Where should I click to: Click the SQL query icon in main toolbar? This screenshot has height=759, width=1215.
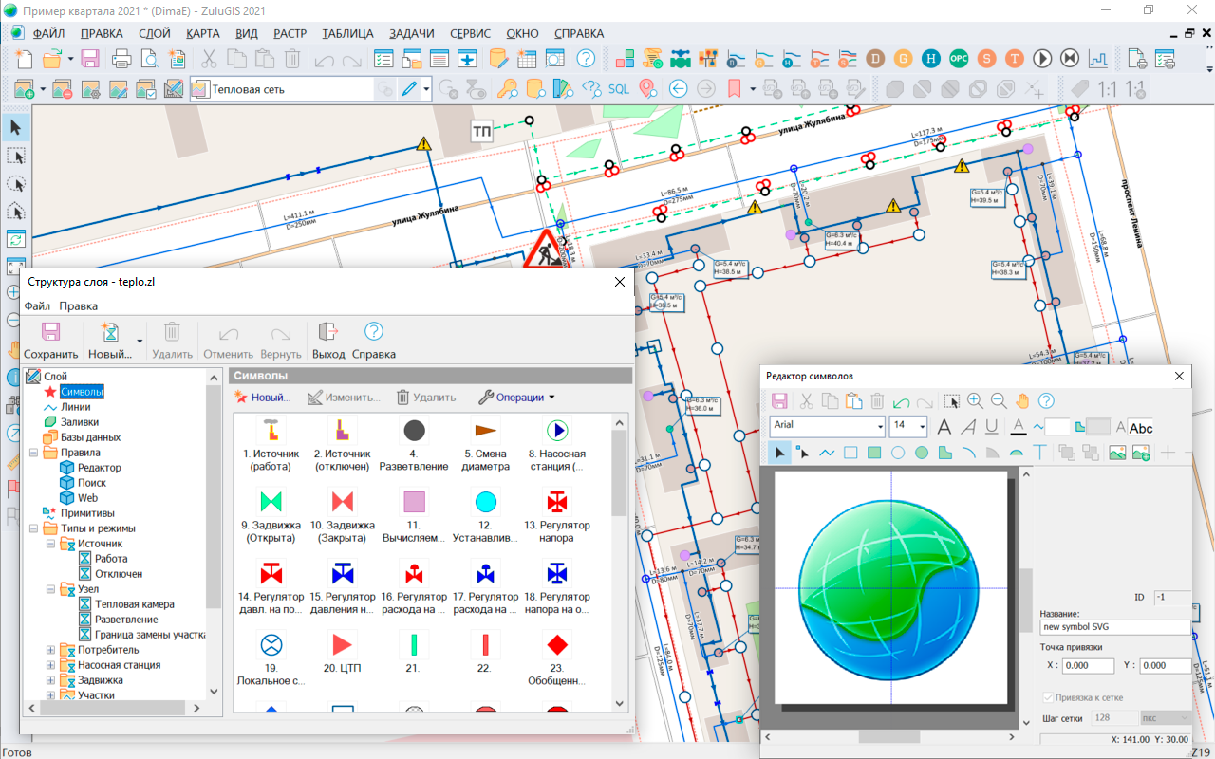618,89
